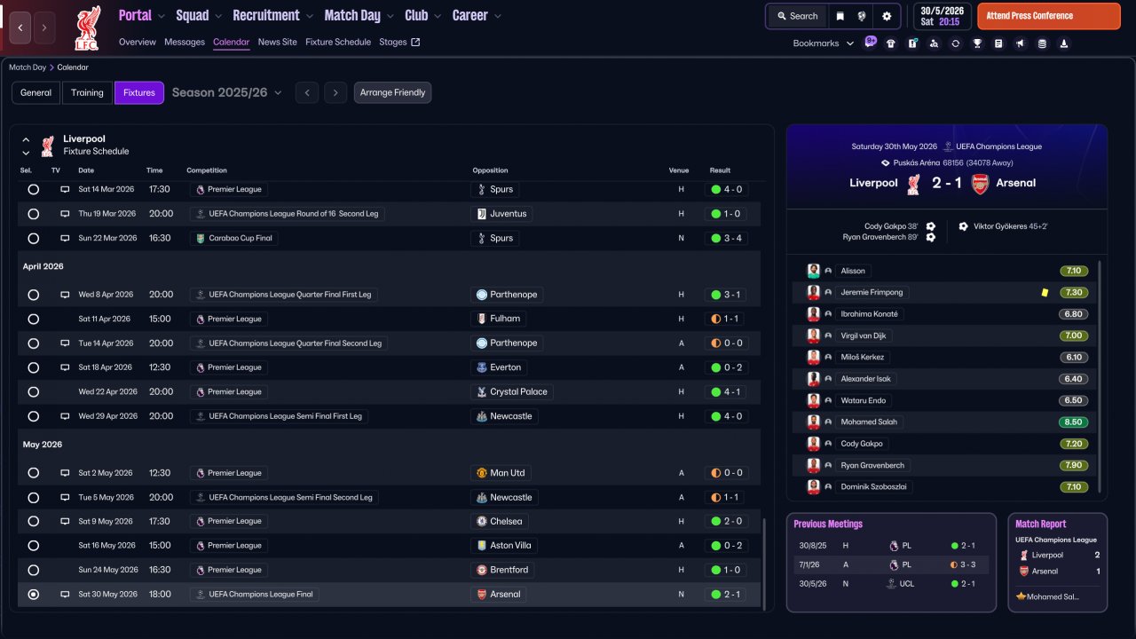Open the News Site sub-tab
Viewport: 1136px width, 639px height.
point(278,42)
